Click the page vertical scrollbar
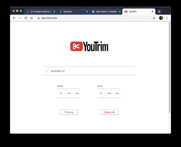Image resolution: width=181 pixels, height=147 pixels. coord(169,67)
